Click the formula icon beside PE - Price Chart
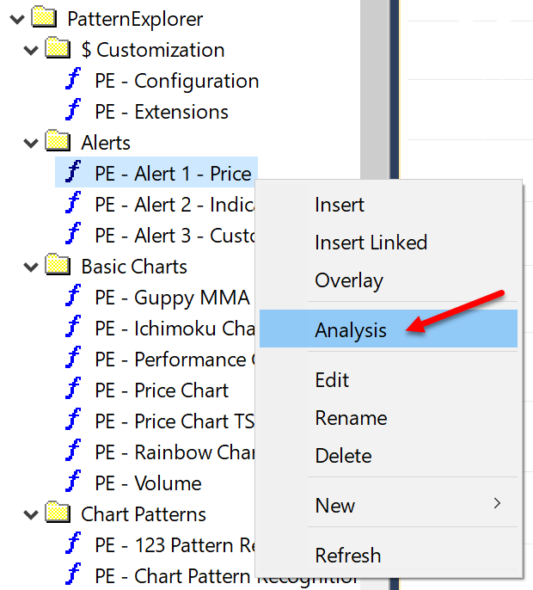533x590 pixels. [75, 390]
